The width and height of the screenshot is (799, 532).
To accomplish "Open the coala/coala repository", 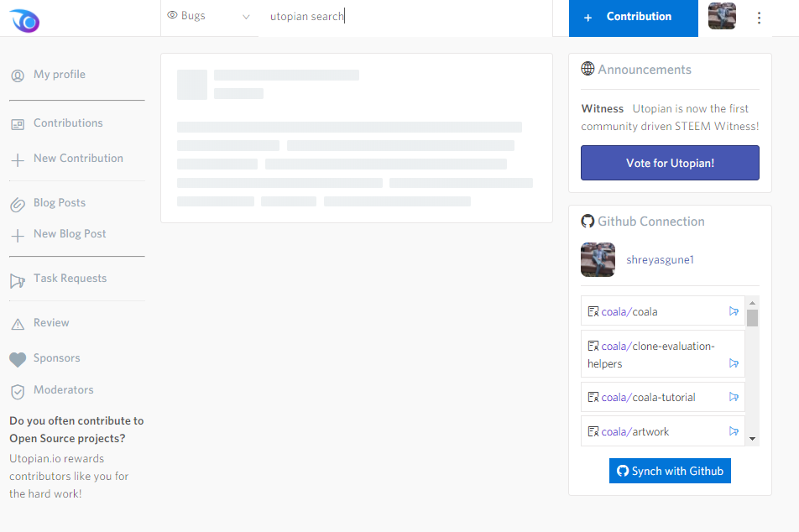I will [x=629, y=312].
